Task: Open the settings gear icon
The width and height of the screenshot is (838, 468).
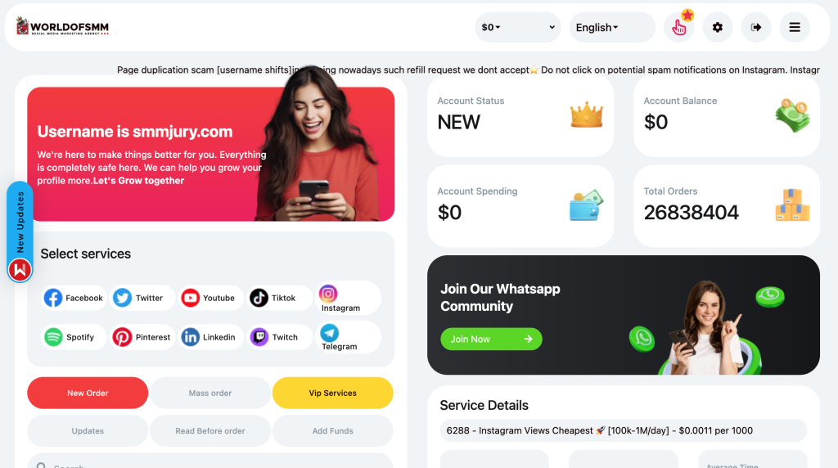Action: (x=717, y=27)
